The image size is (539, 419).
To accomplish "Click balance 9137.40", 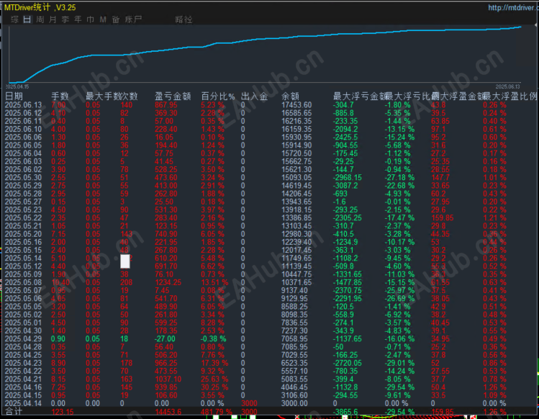I will click(294, 290).
